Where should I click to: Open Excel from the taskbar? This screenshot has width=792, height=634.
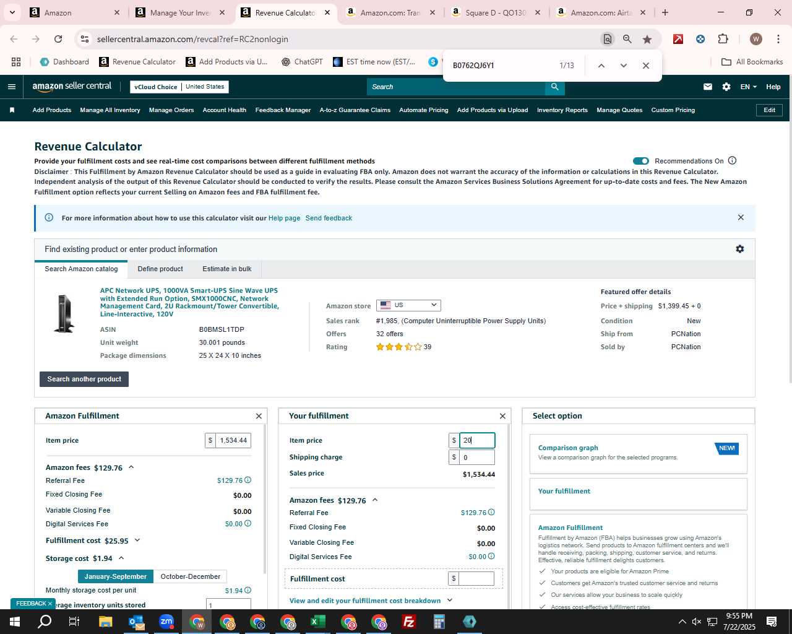pyautogui.click(x=317, y=622)
